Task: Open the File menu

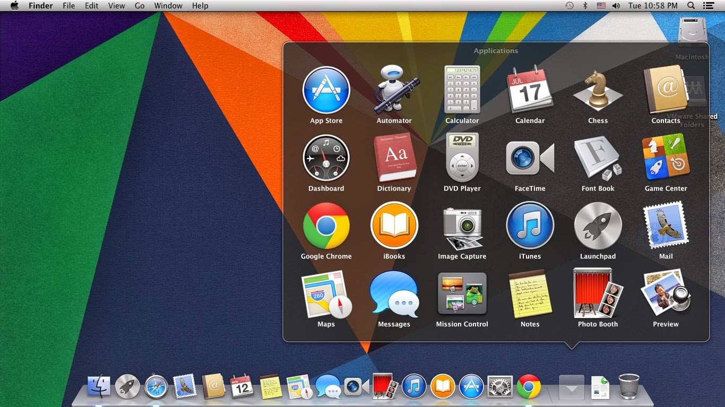Action: coord(69,6)
